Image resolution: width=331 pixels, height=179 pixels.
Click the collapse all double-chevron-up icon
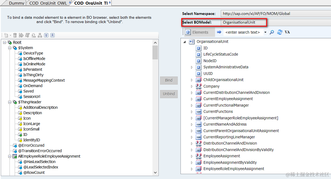point(53,35)
